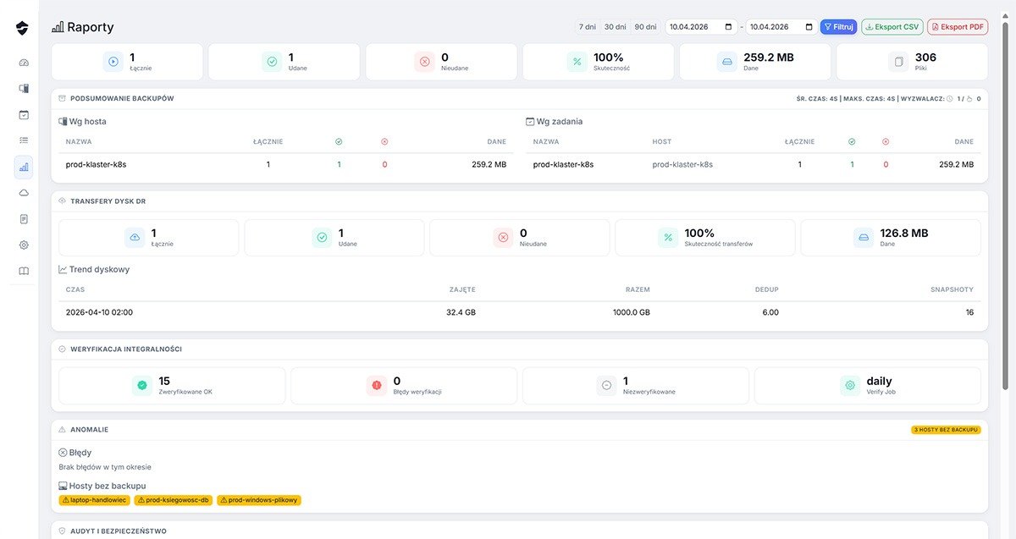Open calendar picker of end date field
This screenshot has width=1016, height=539.
pyautogui.click(x=809, y=27)
